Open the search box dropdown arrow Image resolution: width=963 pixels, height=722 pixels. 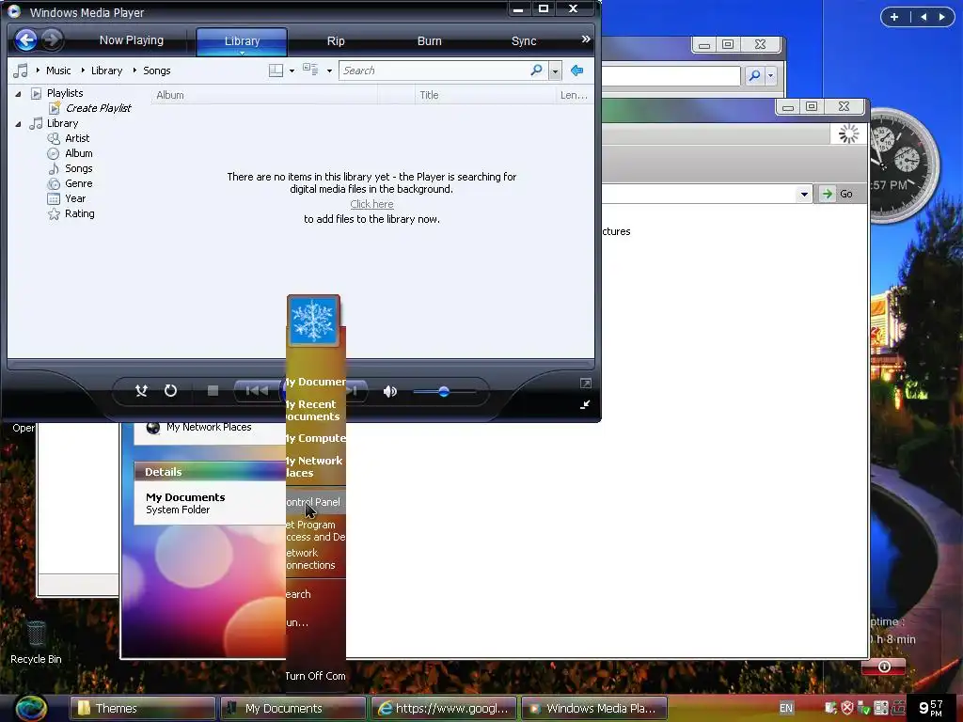pyautogui.click(x=555, y=71)
